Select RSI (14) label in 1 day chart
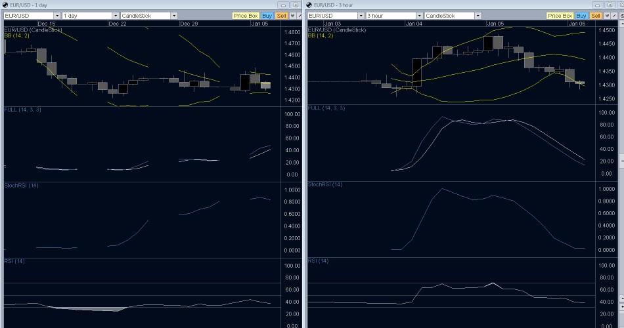The image size is (624, 328). click(14, 261)
